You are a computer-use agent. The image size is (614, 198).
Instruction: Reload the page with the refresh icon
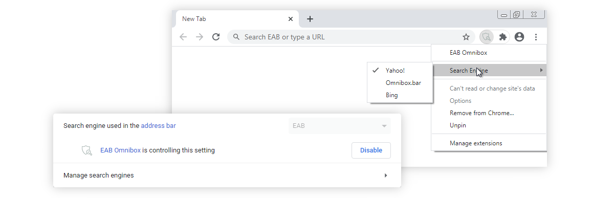(216, 37)
